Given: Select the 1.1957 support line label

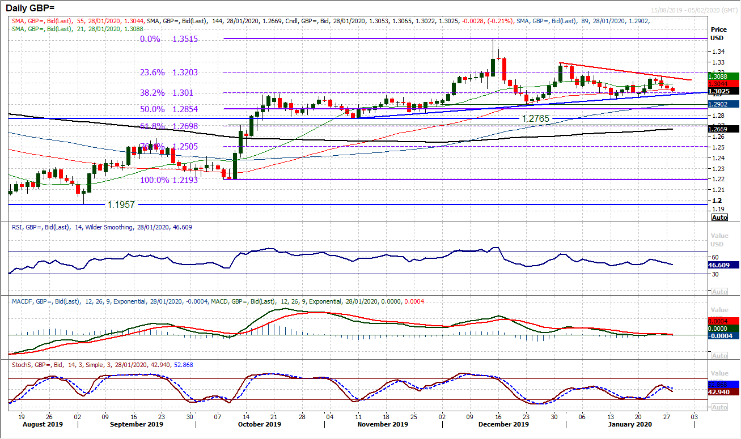Looking at the screenshot, I should (x=120, y=204).
